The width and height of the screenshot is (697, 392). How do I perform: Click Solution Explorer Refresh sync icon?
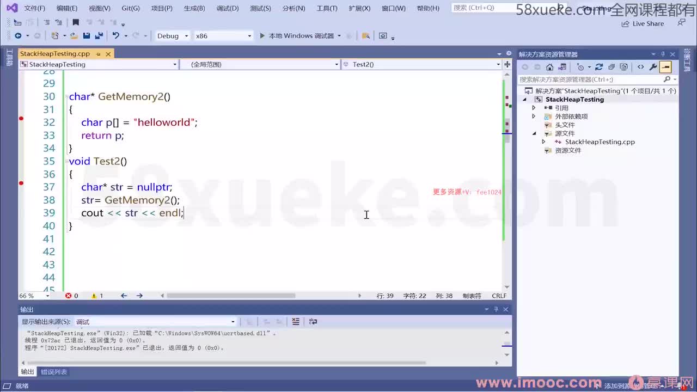pyautogui.click(x=599, y=67)
